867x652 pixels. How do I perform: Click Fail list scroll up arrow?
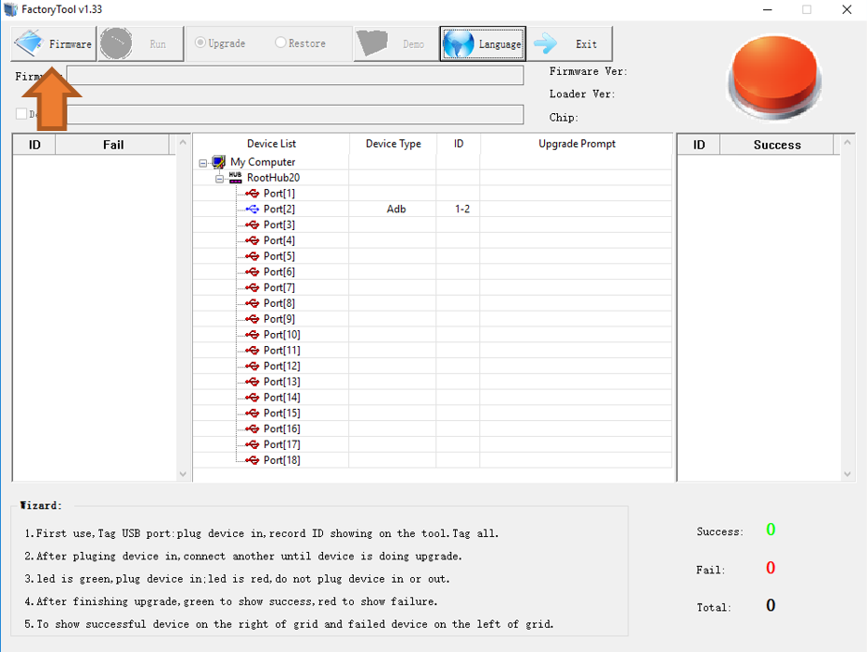point(183,142)
